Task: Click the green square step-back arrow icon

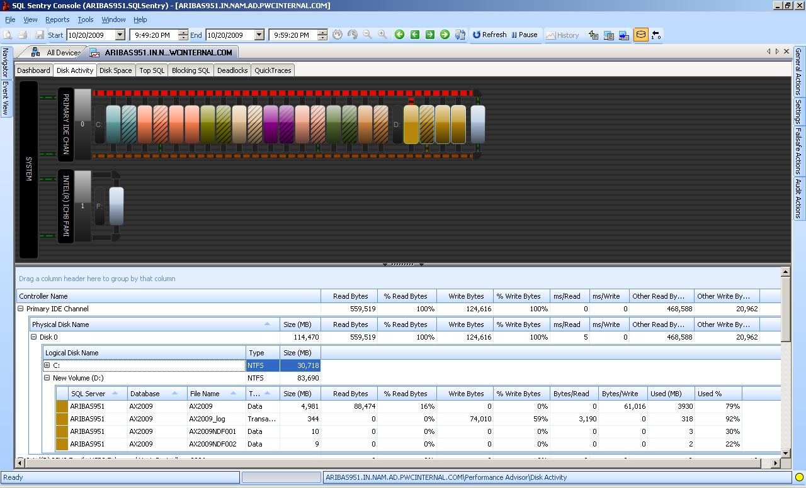Action: [414, 35]
